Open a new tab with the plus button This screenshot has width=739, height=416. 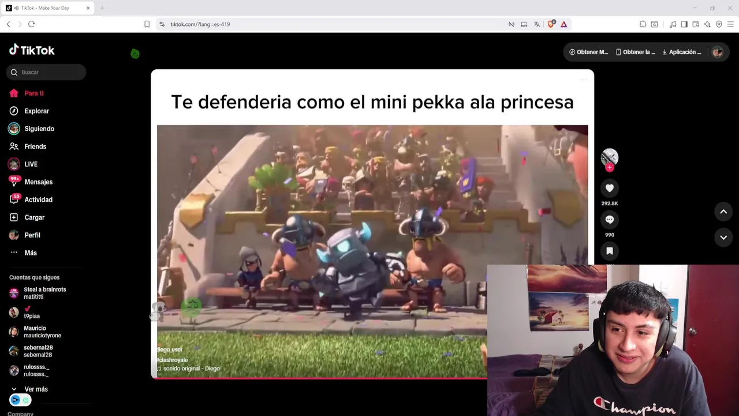tap(102, 8)
